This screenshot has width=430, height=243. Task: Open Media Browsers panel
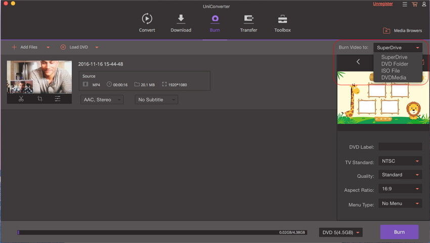(402, 30)
